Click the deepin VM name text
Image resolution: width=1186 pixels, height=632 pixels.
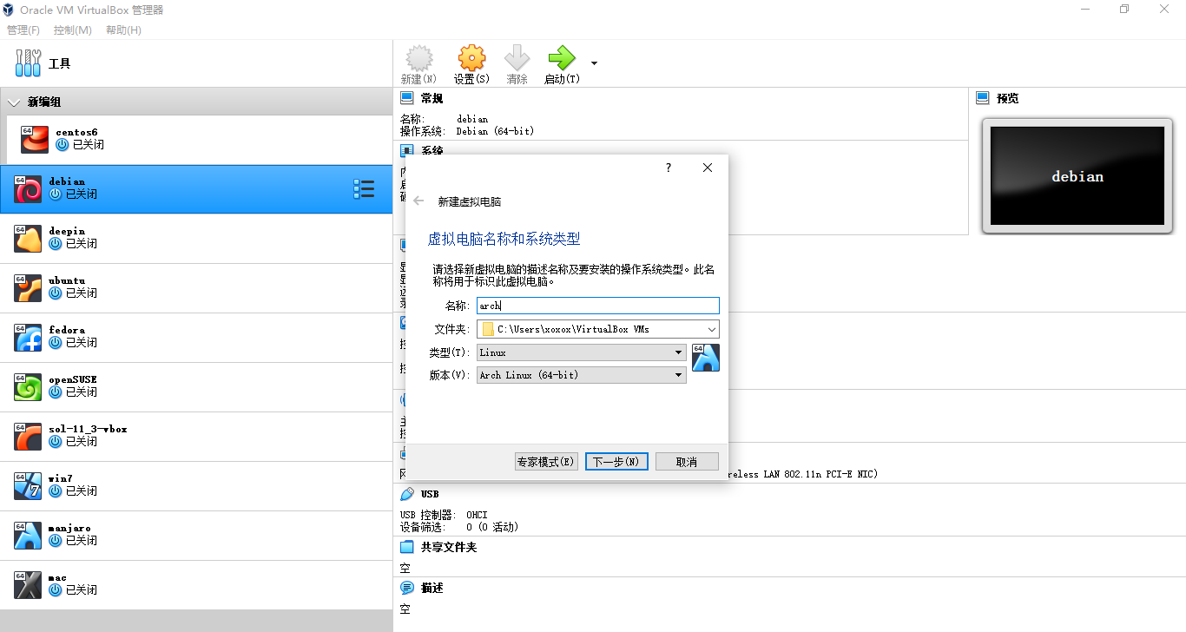pos(67,231)
